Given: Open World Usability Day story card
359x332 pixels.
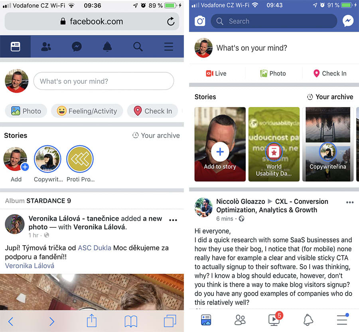Looking at the screenshot, I should pyautogui.click(x=274, y=144).
